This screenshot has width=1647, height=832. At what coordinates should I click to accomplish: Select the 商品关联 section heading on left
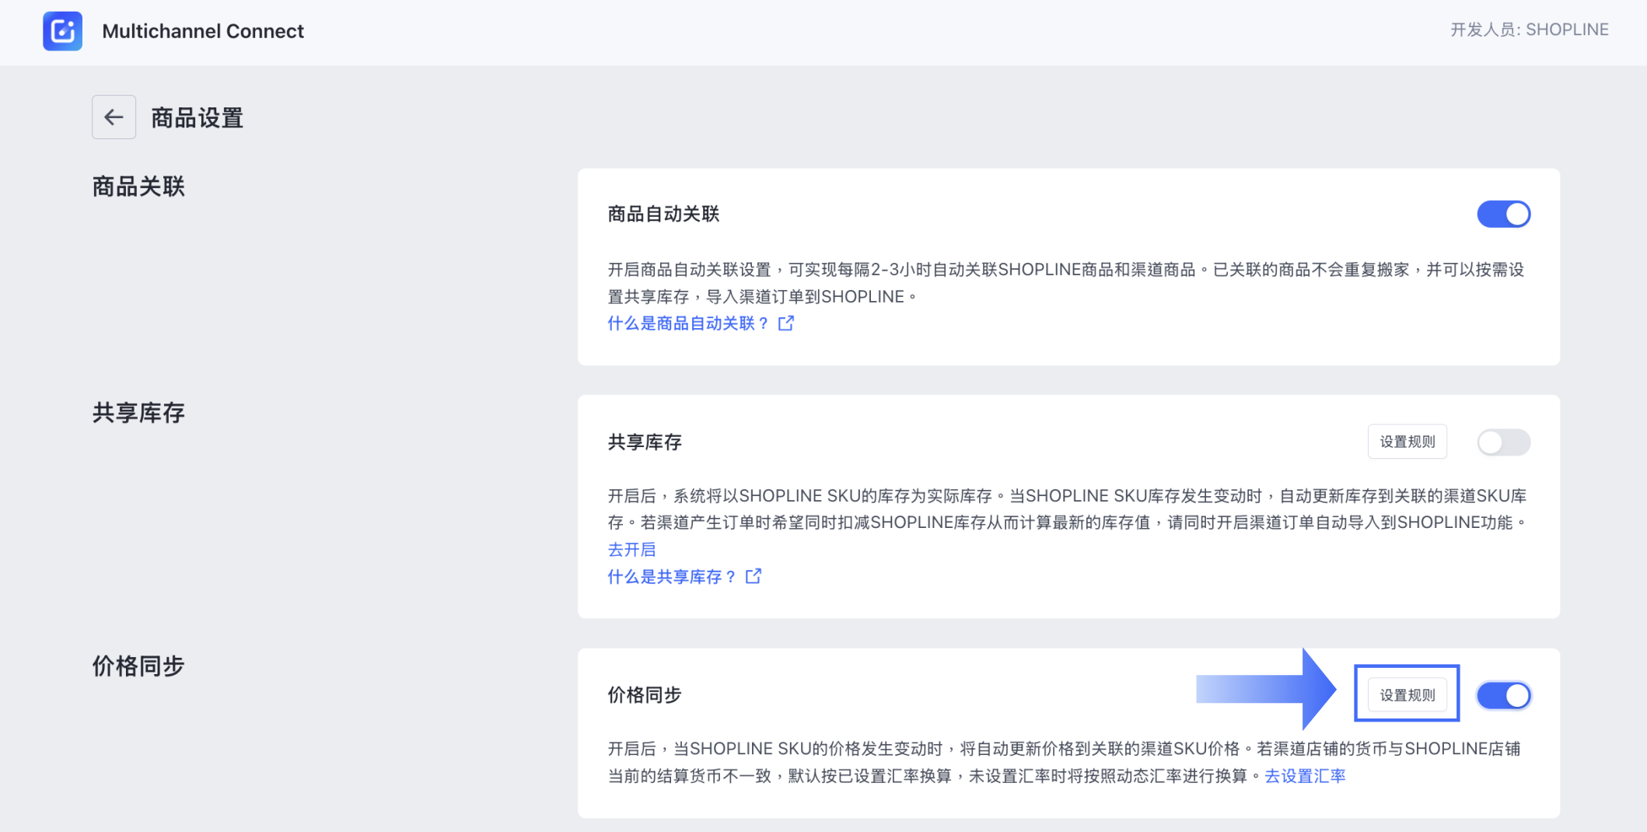click(x=138, y=187)
